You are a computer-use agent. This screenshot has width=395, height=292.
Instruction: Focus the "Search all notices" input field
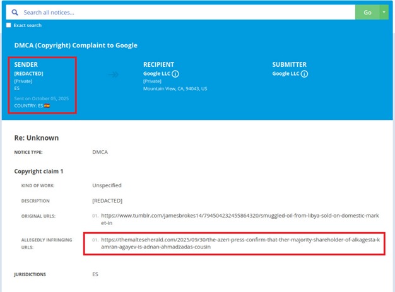pyautogui.click(x=183, y=12)
